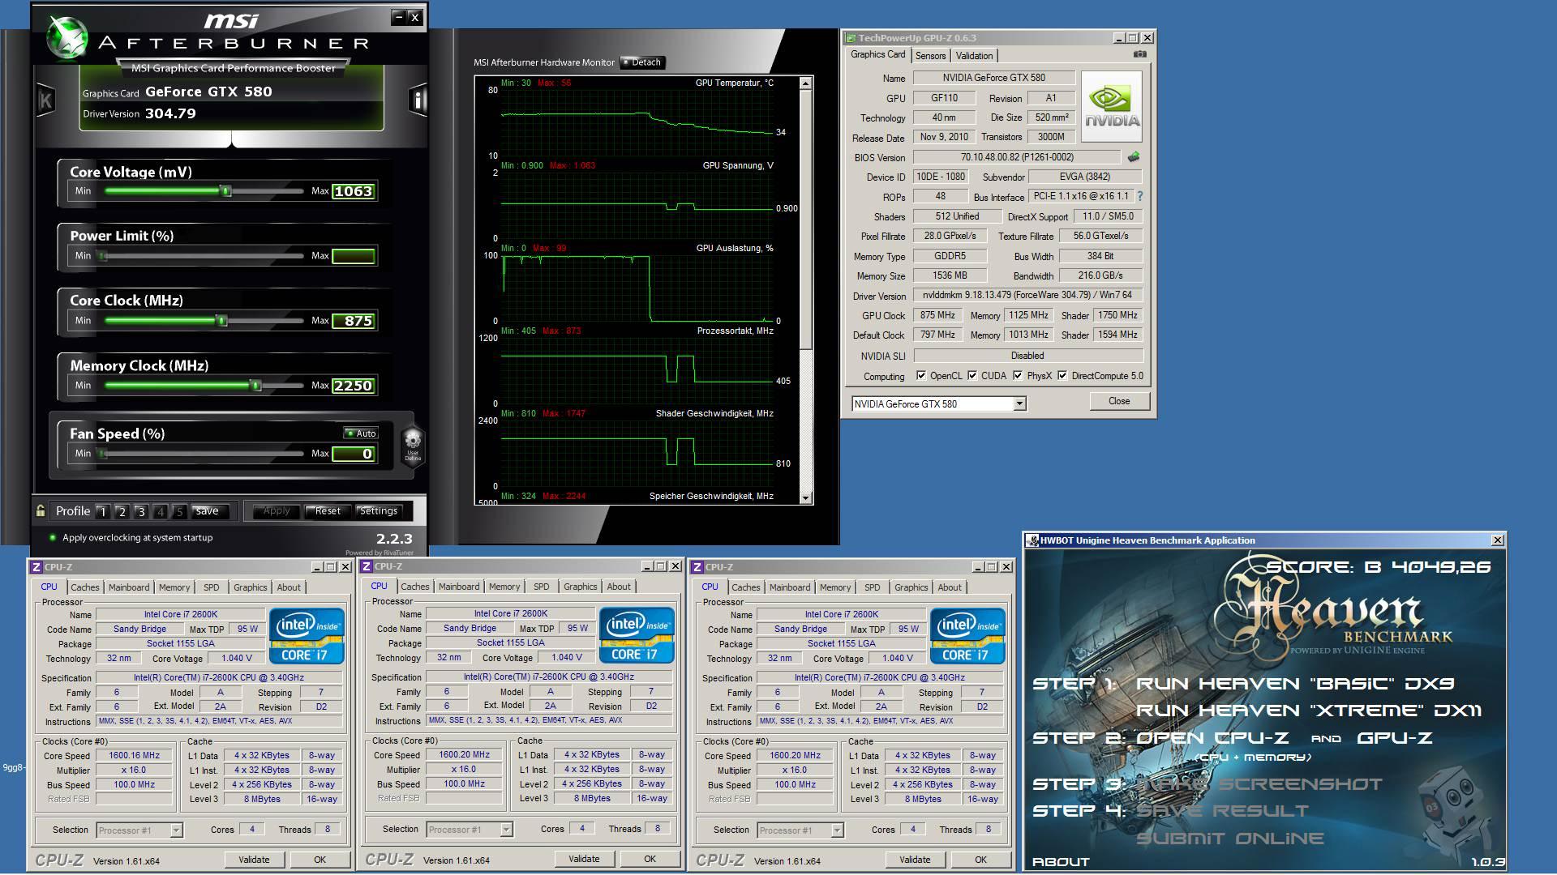Click Run Heaven "Xtreme" DX11

point(1308,711)
